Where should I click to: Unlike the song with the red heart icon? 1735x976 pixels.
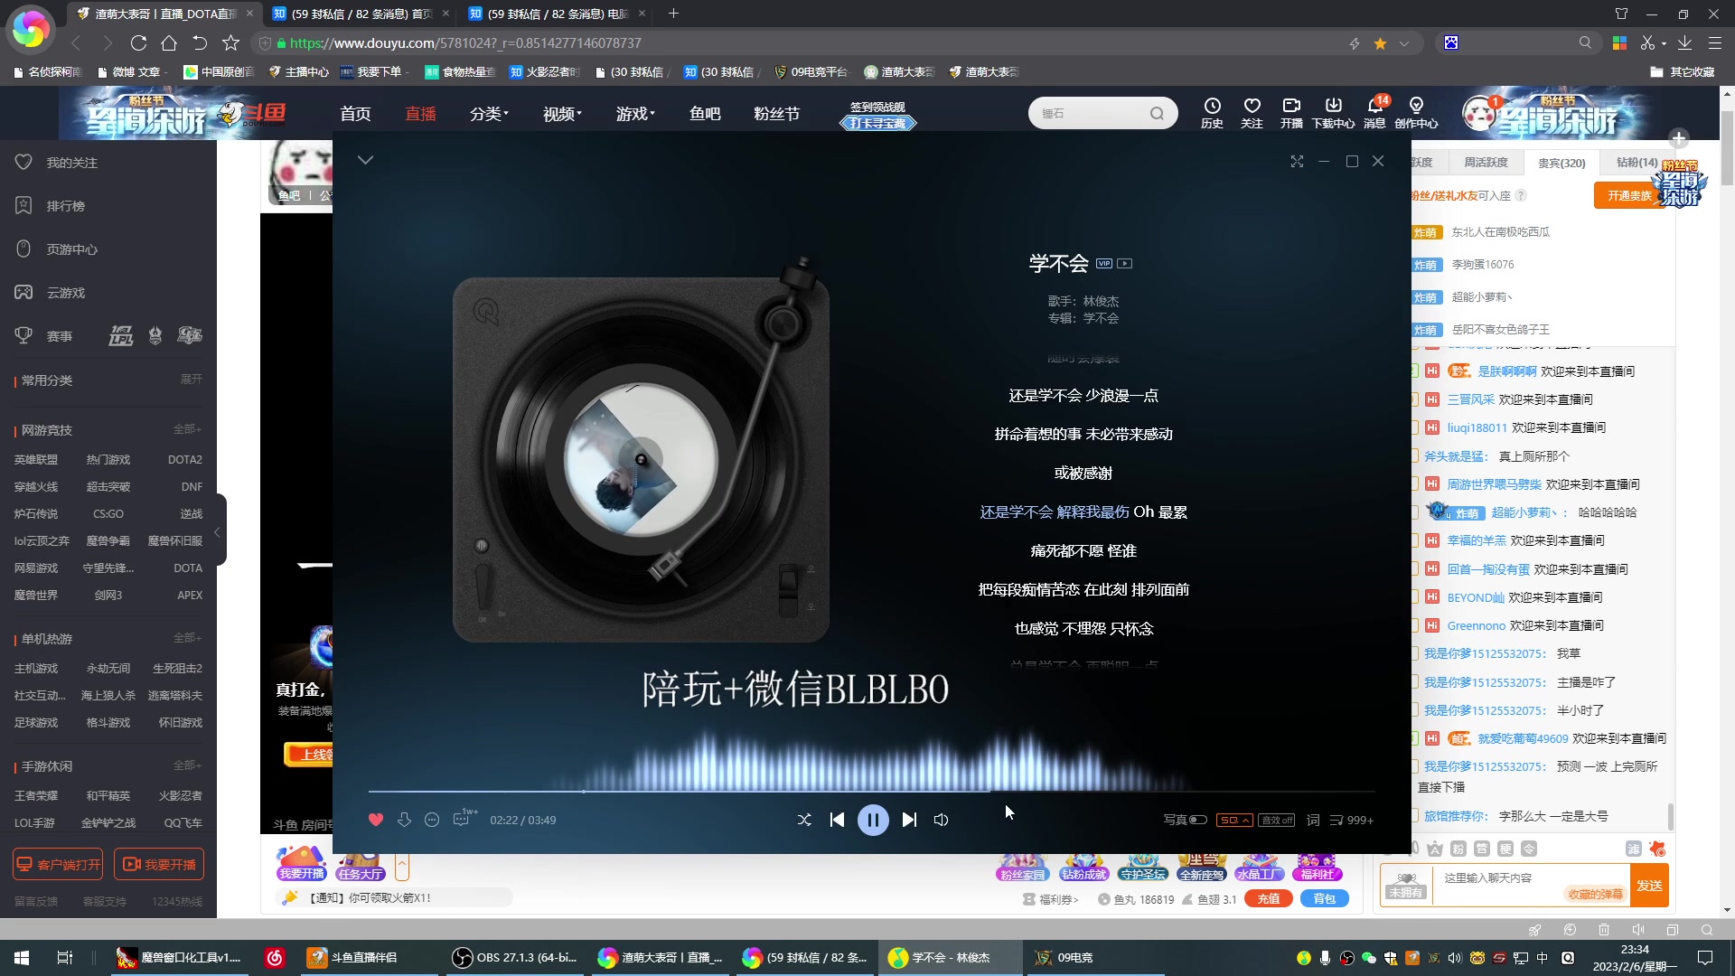[376, 820]
